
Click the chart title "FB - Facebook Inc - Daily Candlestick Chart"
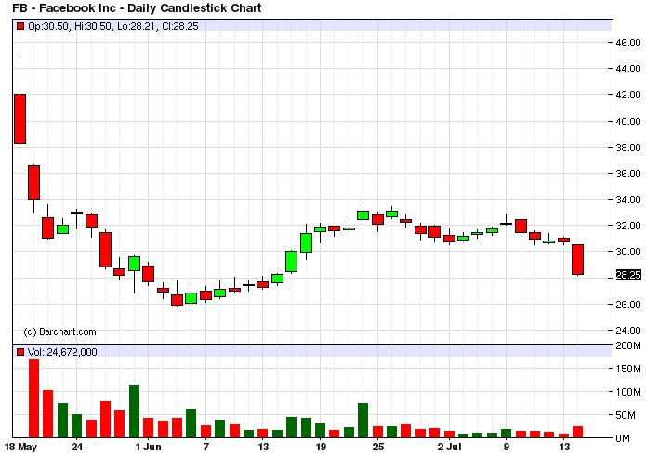click(137, 7)
